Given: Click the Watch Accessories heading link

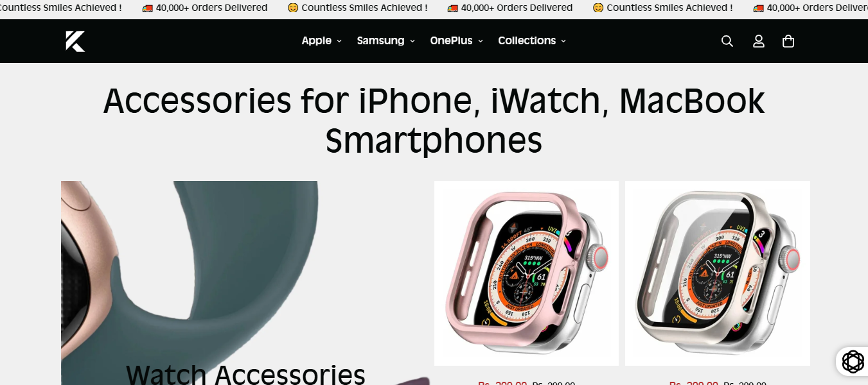Looking at the screenshot, I should 245,375.
